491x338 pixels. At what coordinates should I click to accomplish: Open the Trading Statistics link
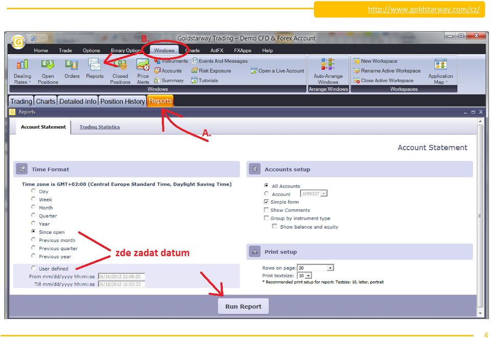pyautogui.click(x=100, y=127)
